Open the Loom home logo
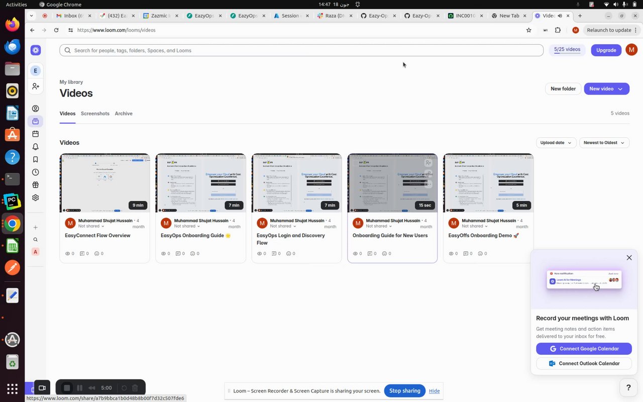 pos(35,50)
